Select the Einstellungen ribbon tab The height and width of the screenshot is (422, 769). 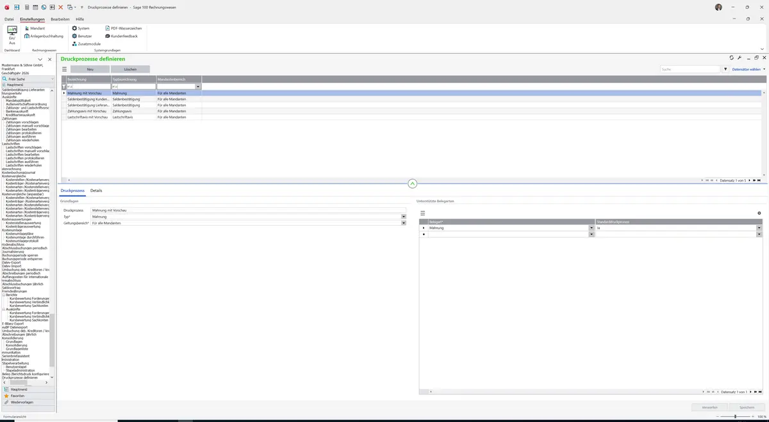[x=32, y=19]
